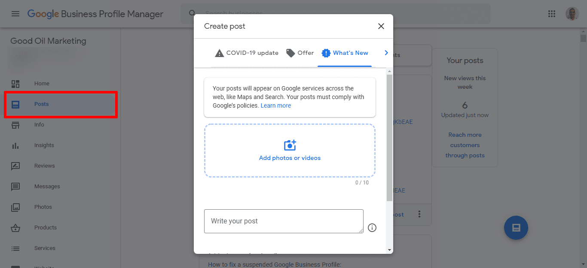Click the COVID-19 warning triangle icon
Viewport: 587px width, 268px height.
[219, 53]
